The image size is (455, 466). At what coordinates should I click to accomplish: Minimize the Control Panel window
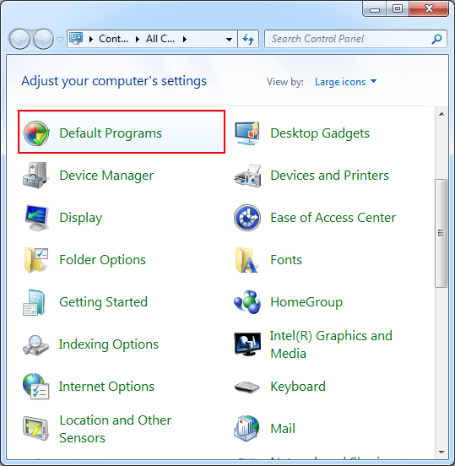[375, 9]
